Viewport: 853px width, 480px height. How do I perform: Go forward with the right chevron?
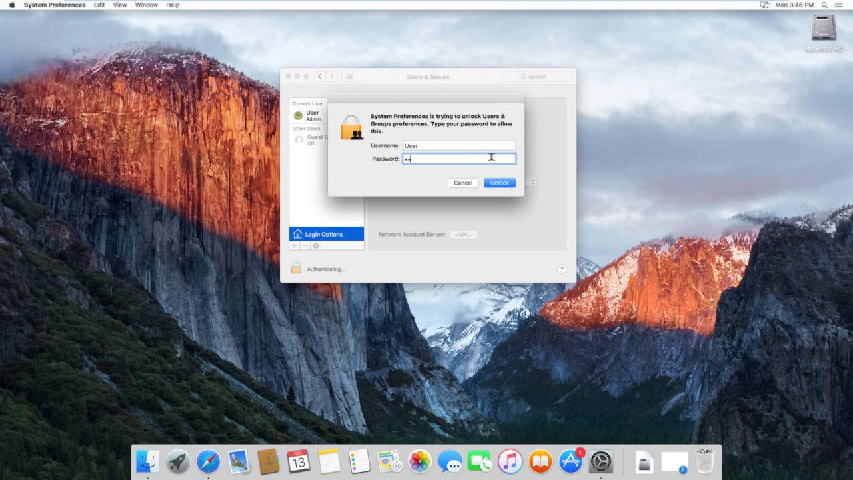[332, 77]
